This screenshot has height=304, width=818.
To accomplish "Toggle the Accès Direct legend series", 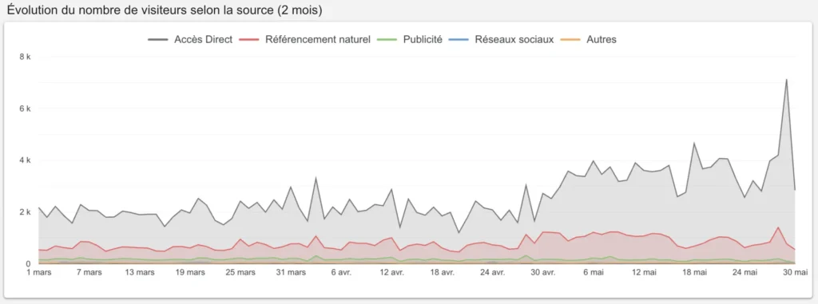I will 190,40.
